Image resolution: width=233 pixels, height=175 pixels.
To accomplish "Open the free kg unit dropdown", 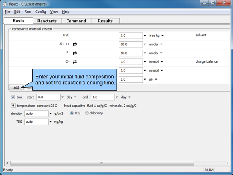I will [x=156, y=36].
